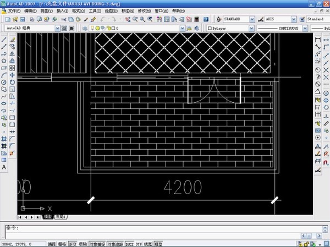330x247 pixels.
Task: Select the Erase modify tool
Action: (x=12, y=40)
